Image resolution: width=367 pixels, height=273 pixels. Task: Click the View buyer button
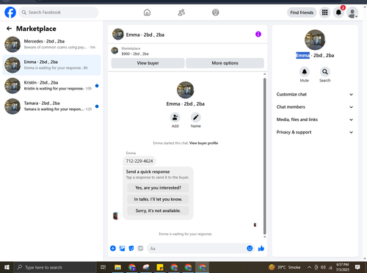pos(148,63)
